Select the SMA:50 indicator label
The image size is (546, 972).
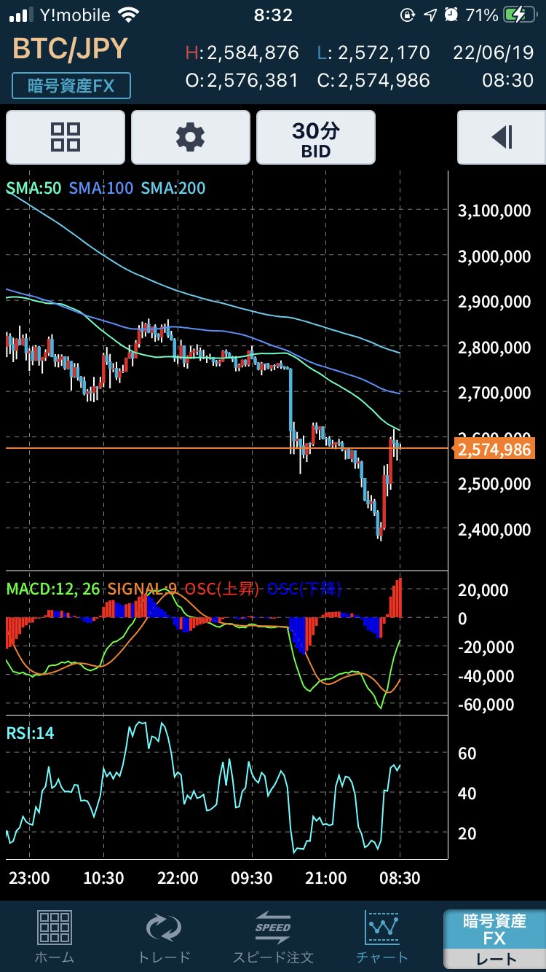(33, 188)
